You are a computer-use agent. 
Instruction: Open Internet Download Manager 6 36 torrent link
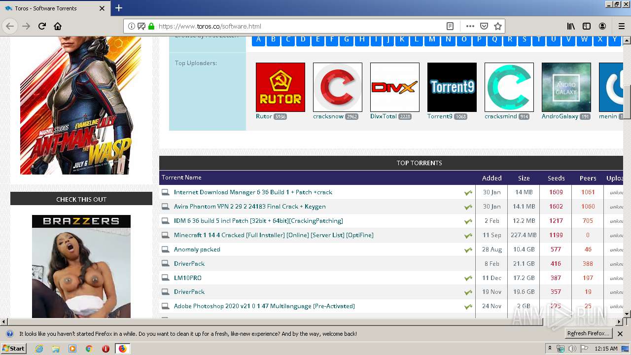pyautogui.click(x=253, y=192)
